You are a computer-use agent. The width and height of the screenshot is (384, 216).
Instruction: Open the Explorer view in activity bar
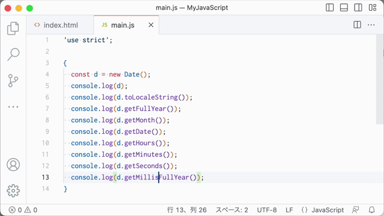tap(13, 28)
